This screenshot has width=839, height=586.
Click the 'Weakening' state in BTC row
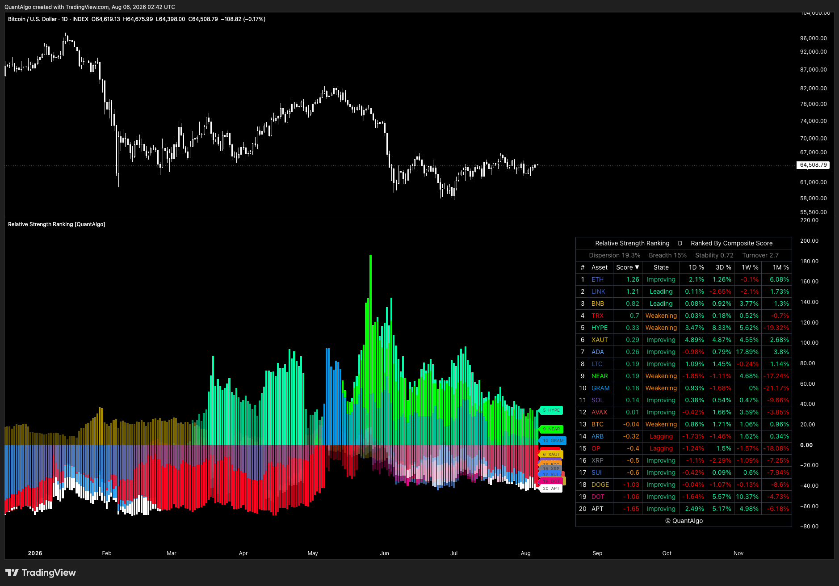tap(661, 424)
